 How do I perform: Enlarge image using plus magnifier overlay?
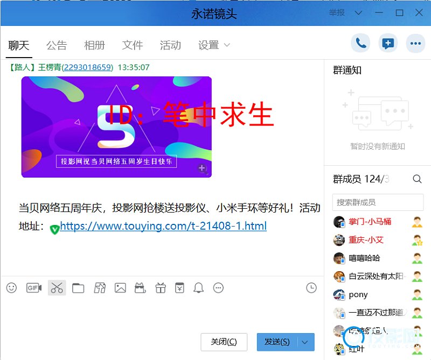(203, 168)
